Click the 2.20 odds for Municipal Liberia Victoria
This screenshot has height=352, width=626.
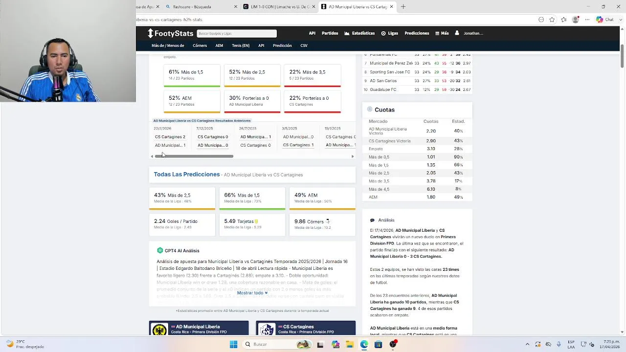430,131
